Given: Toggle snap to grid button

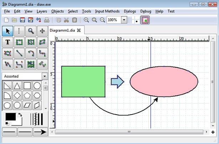Looking at the screenshot, I should click(x=136, y=20).
